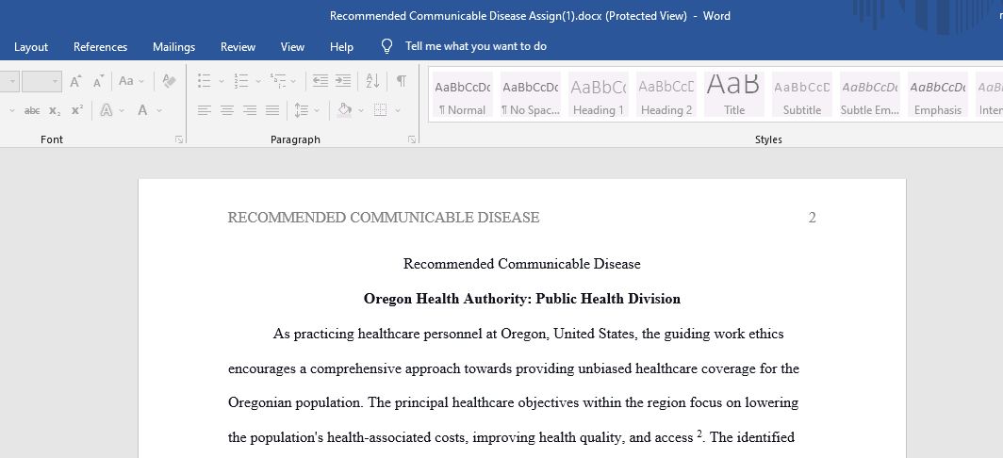
Task: Start a numbered list
Action: coord(241,81)
